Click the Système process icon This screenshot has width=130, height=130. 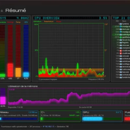[x=121, y=24]
